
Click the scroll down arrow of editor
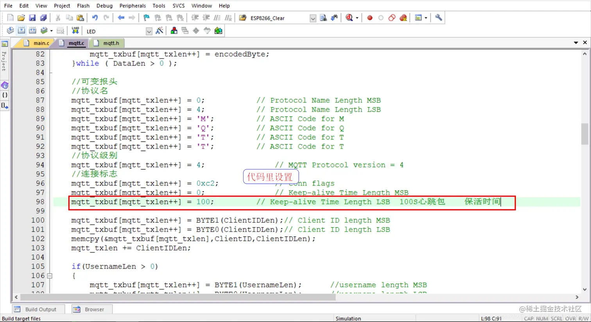click(585, 289)
